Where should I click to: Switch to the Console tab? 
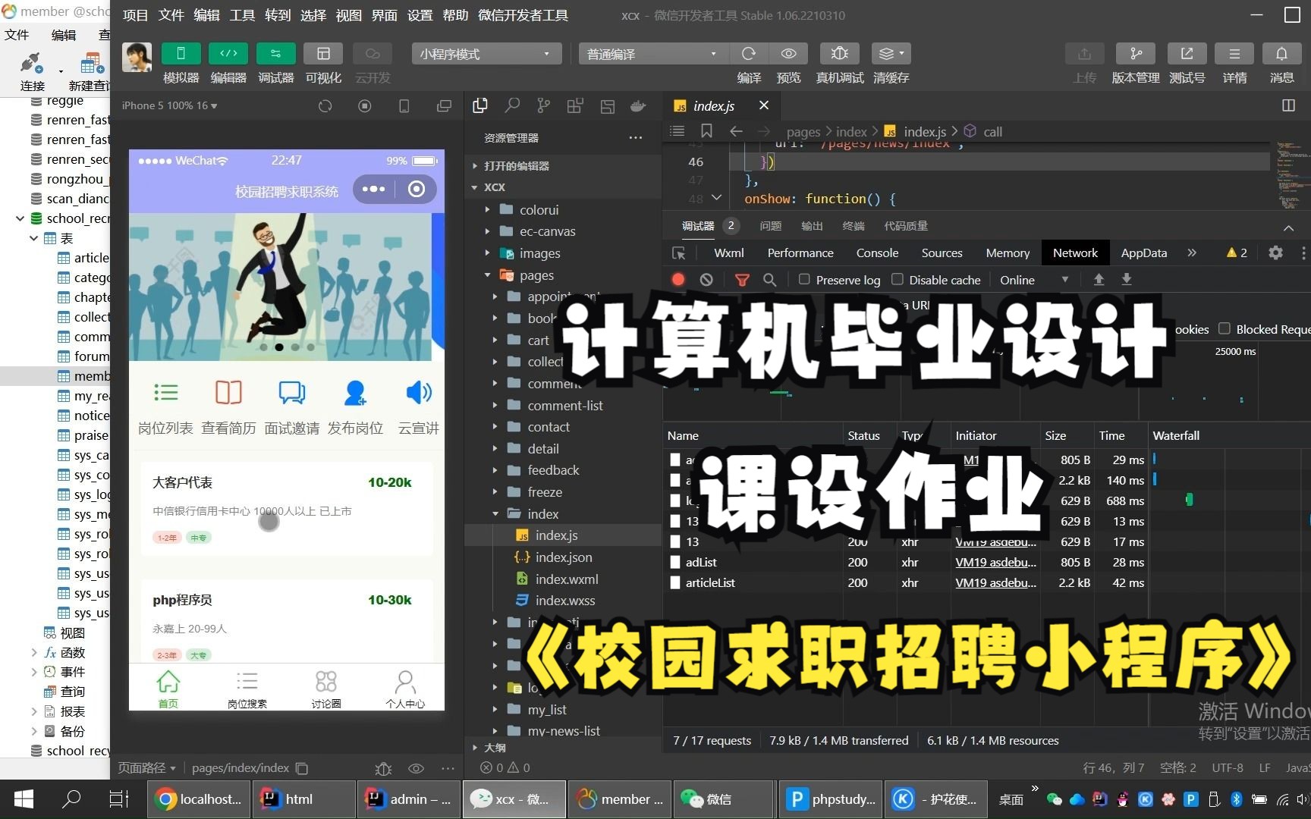tap(877, 253)
